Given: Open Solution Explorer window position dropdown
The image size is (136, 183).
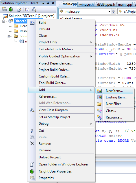Looking at the screenshot, I should tap(43, 3).
